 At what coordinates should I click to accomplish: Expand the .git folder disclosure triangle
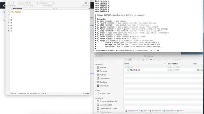pyautogui.click(x=125, y=67)
